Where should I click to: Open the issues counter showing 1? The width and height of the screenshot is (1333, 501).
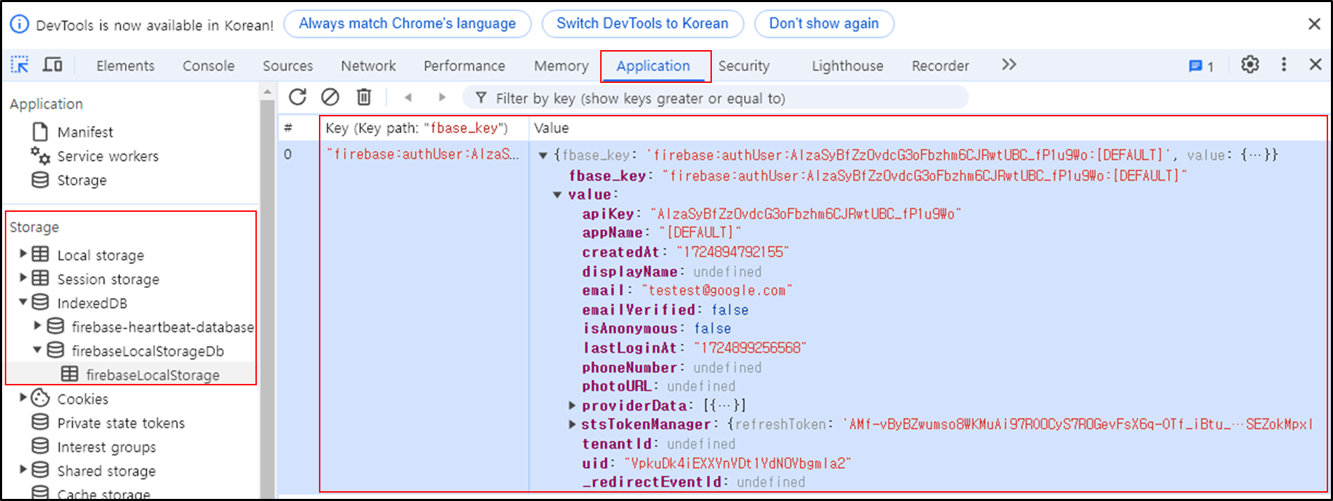click(1201, 66)
